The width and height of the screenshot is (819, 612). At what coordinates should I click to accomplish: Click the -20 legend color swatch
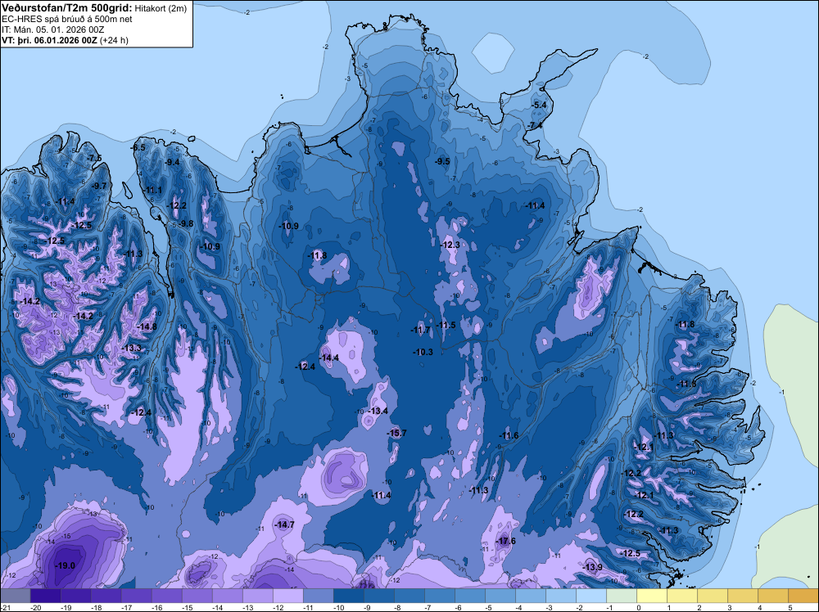[x=45, y=596]
